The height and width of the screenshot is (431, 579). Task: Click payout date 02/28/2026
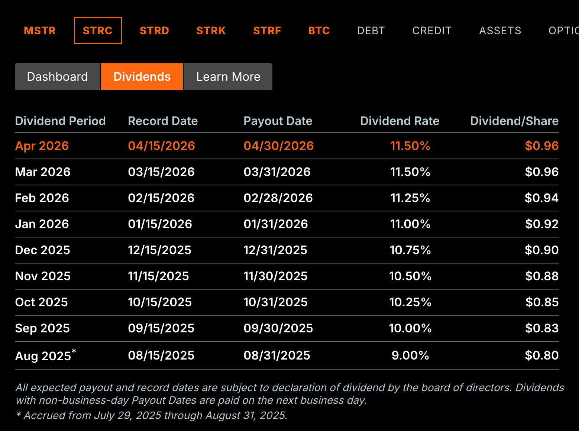tap(278, 198)
